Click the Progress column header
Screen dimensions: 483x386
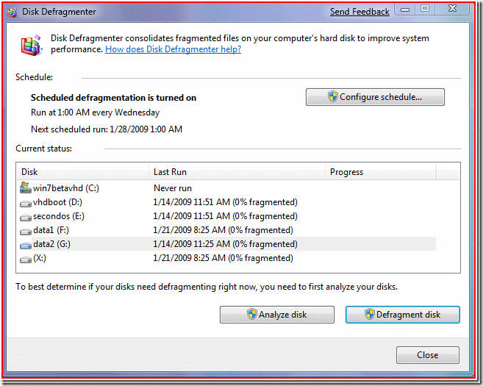pos(381,172)
